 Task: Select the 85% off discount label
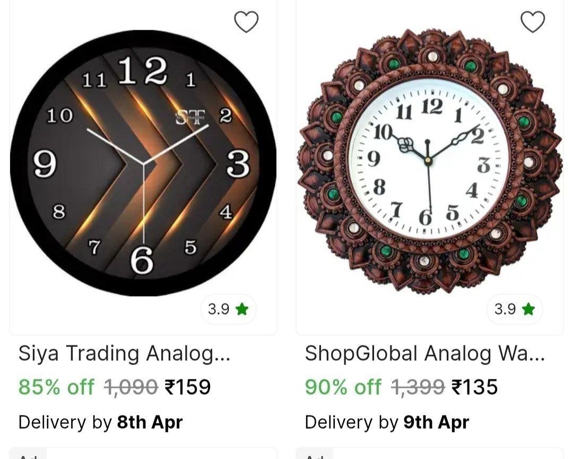pos(56,387)
